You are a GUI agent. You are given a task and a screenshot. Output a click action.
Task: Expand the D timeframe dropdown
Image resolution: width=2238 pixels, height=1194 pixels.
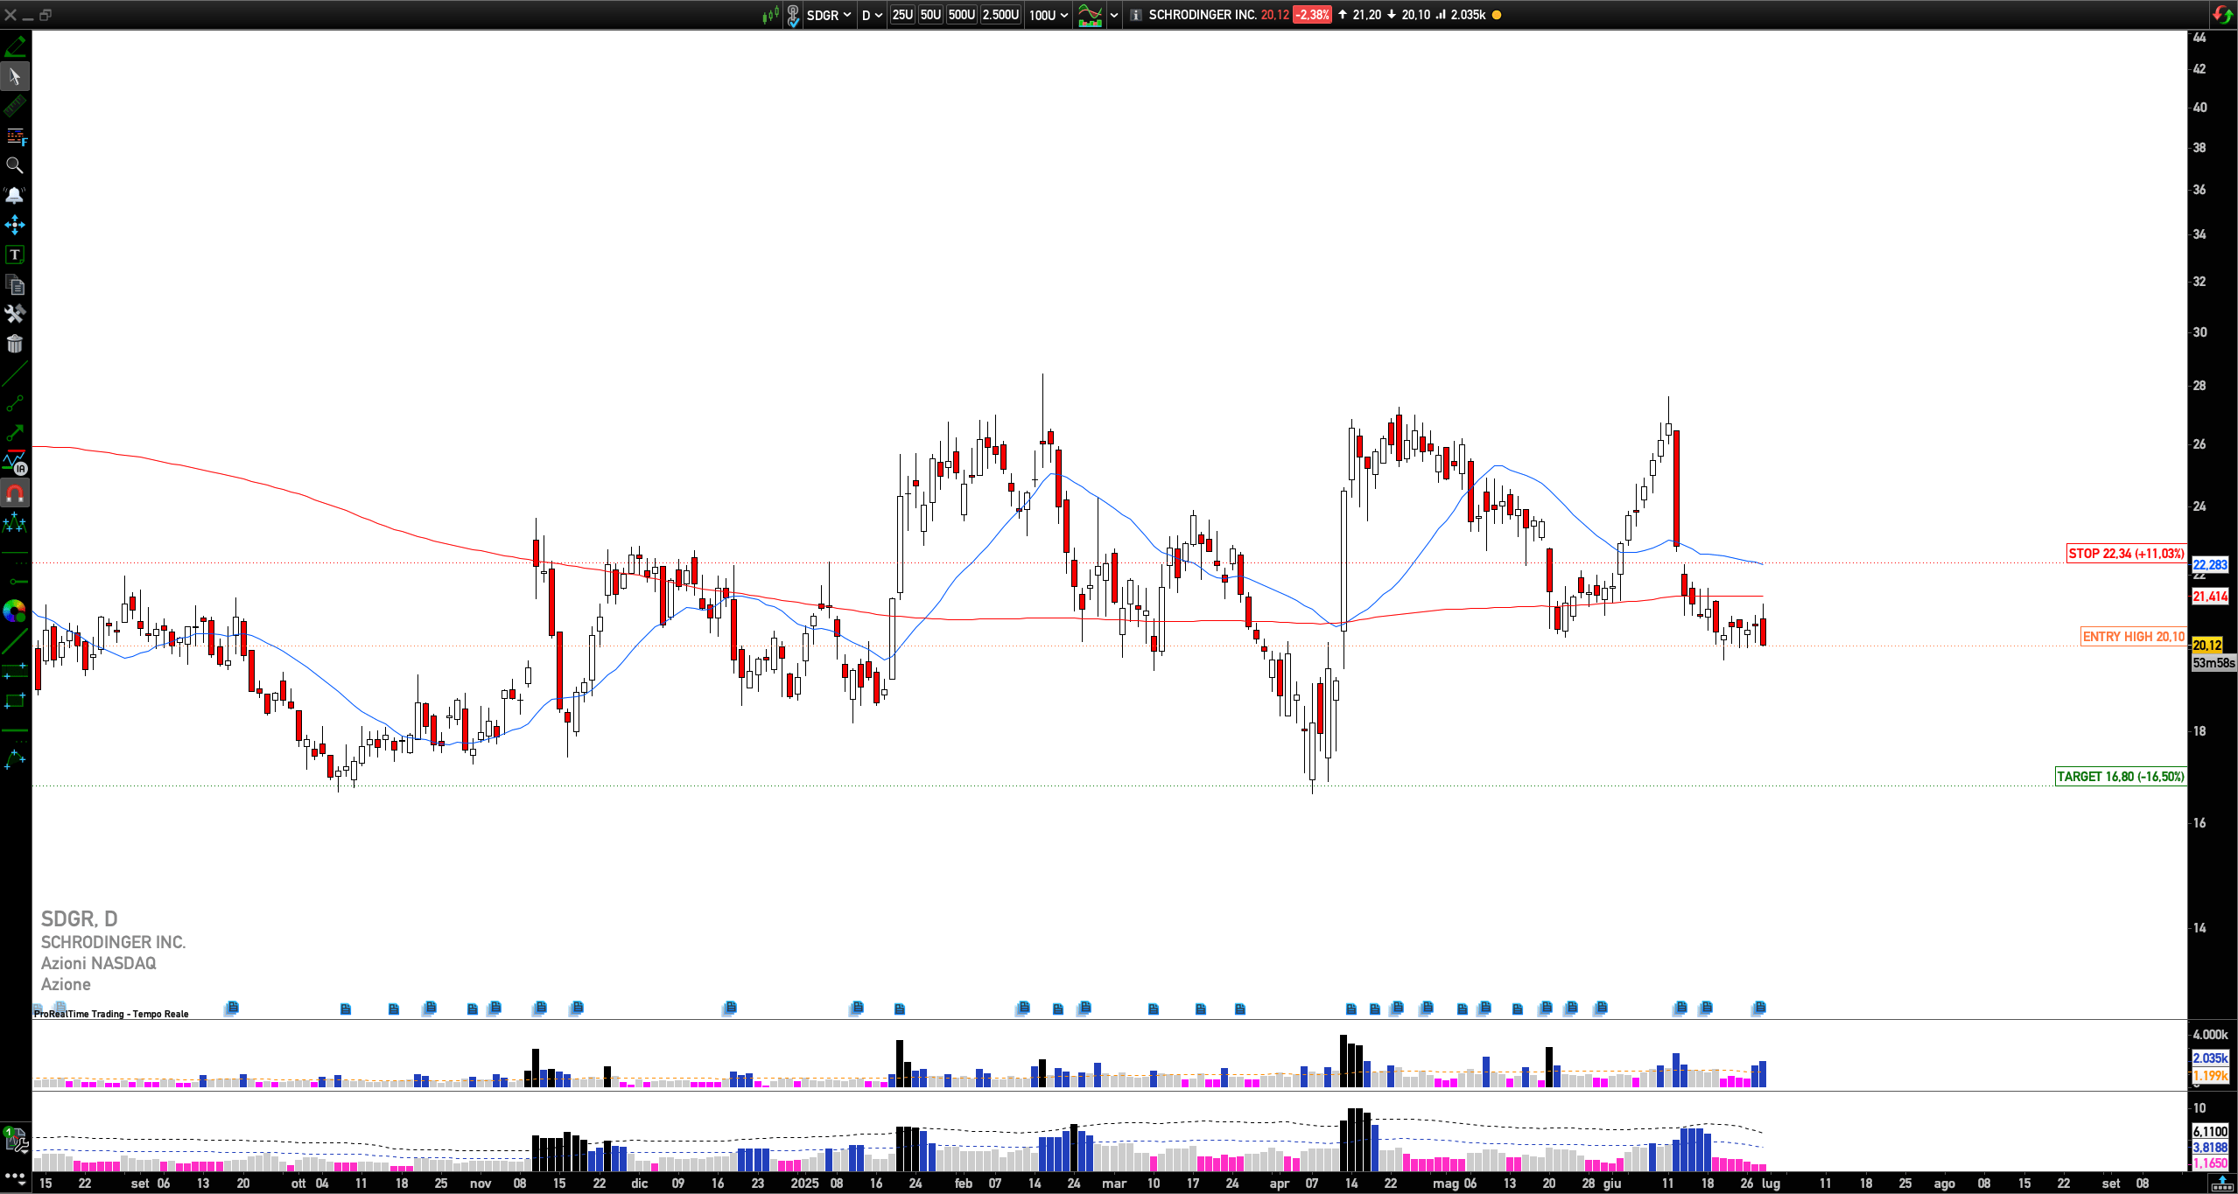point(872,15)
